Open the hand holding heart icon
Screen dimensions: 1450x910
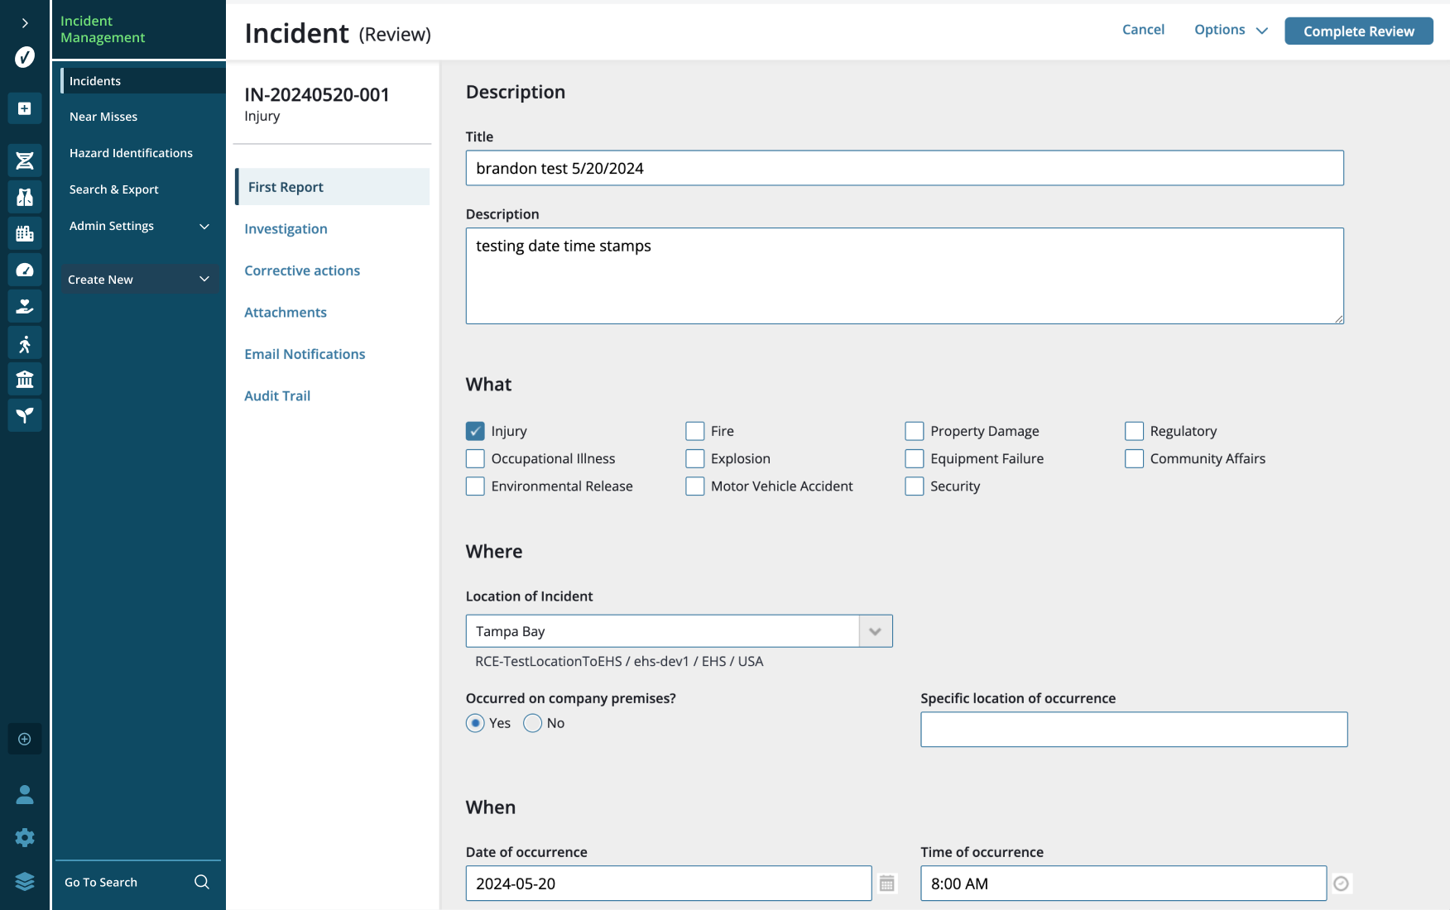click(x=25, y=306)
